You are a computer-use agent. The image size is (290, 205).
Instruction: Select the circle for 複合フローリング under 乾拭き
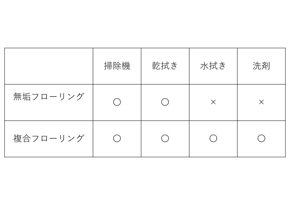tap(165, 138)
